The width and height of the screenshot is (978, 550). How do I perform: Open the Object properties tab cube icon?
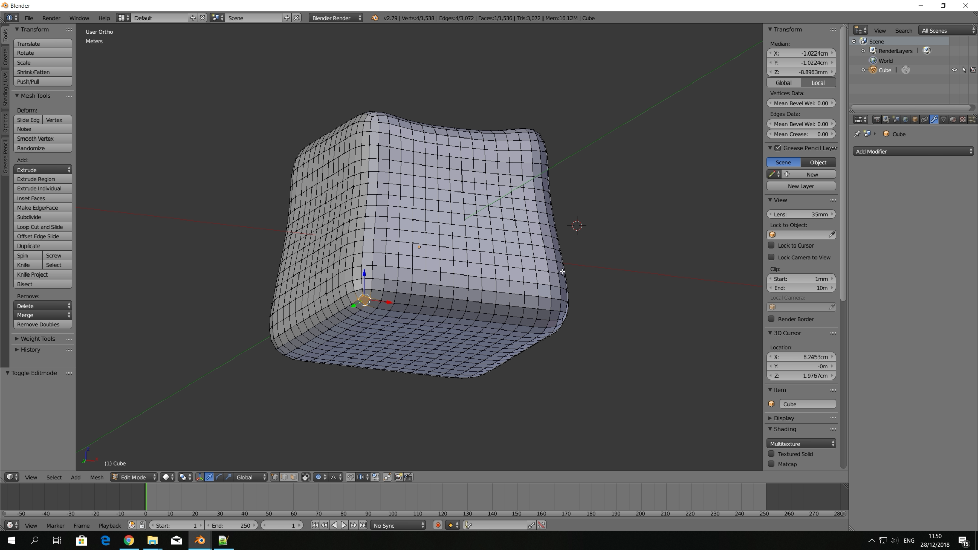tap(915, 119)
